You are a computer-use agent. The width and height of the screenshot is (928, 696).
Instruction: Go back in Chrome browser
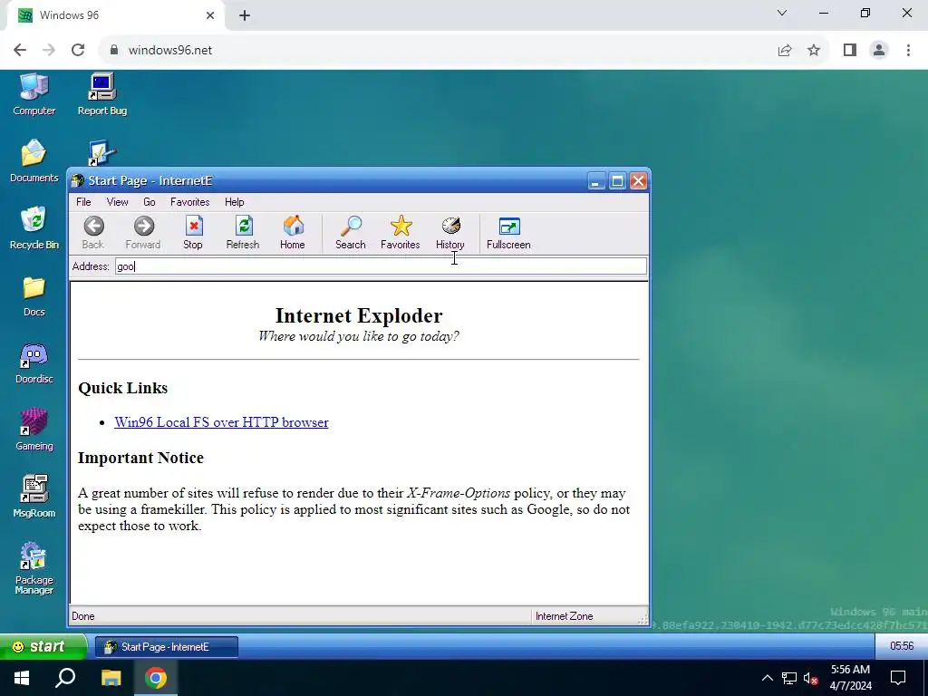(x=20, y=50)
